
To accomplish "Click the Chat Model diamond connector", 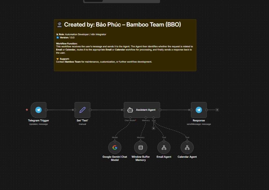I will [130, 117].
